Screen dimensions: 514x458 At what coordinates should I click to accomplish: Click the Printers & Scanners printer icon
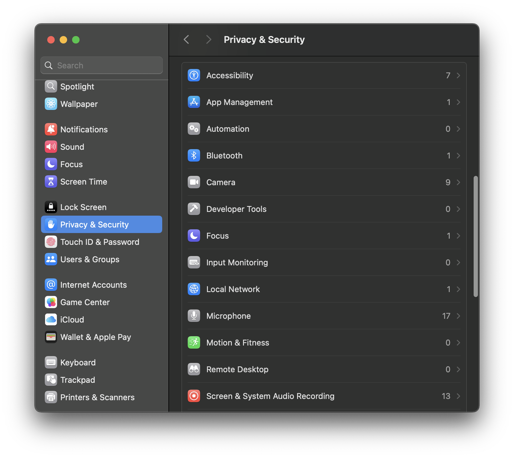coord(51,397)
